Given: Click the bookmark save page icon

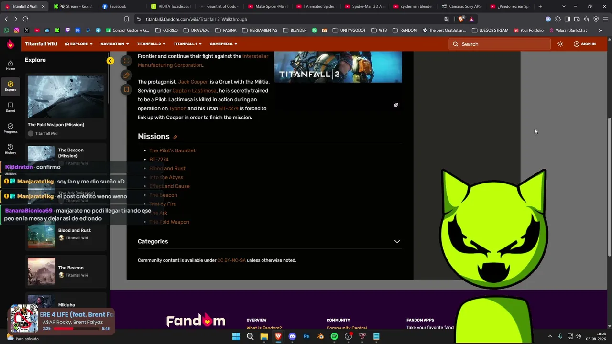Looking at the screenshot, I should [126, 89].
